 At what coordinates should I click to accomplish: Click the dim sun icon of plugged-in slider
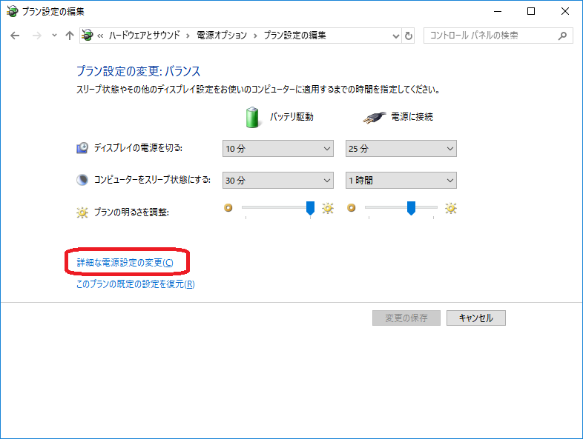(x=352, y=208)
